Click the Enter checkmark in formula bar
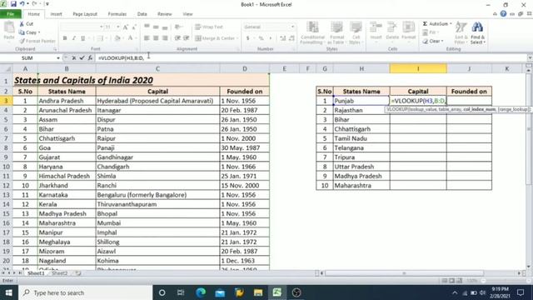This screenshot has height=300, width=533. (x=82, y=58)
